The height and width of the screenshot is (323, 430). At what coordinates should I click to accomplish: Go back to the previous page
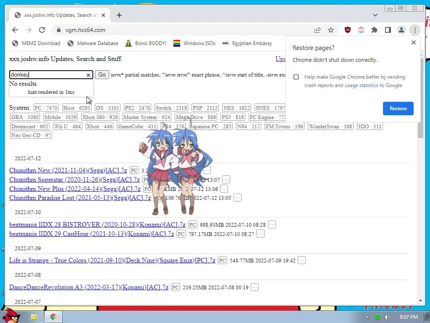(x=15, y=30)
